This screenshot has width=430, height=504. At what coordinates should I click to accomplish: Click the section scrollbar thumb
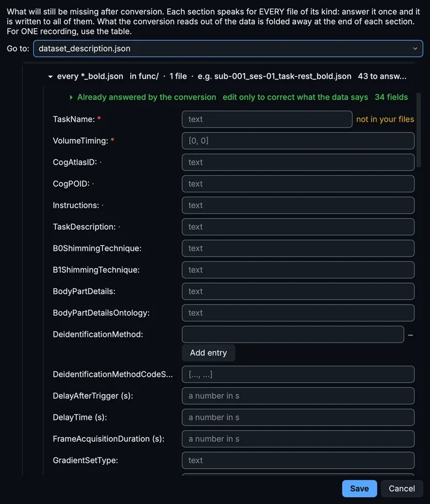(x=418, y=130)
